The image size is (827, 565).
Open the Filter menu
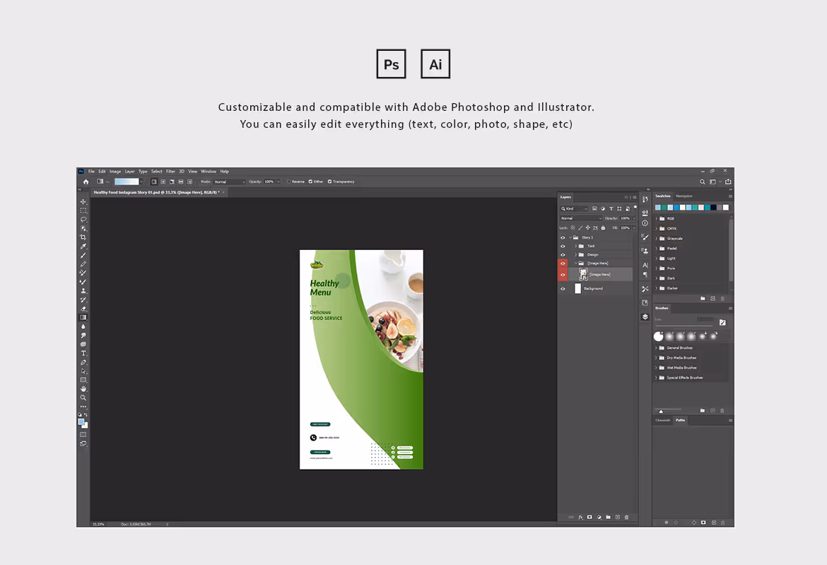170,172
